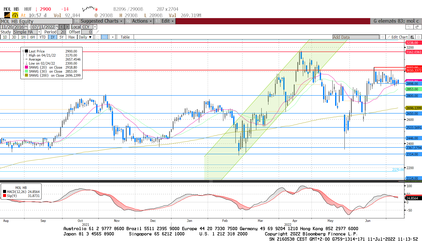
Task: Select the 1M time range
Action: click(x=23, y=37)
